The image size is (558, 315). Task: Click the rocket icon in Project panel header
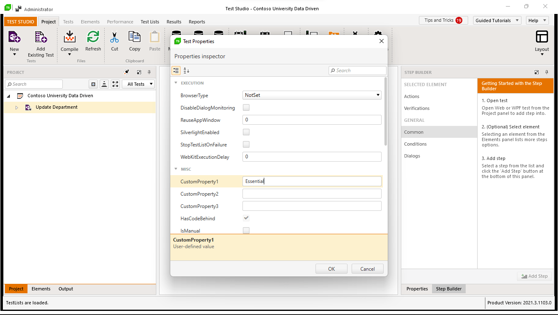[x=127, y=72]
